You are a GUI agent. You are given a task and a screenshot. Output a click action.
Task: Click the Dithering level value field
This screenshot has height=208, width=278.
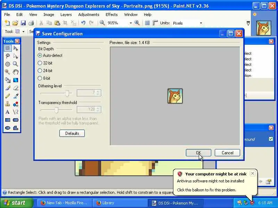[x=89, y=93]
